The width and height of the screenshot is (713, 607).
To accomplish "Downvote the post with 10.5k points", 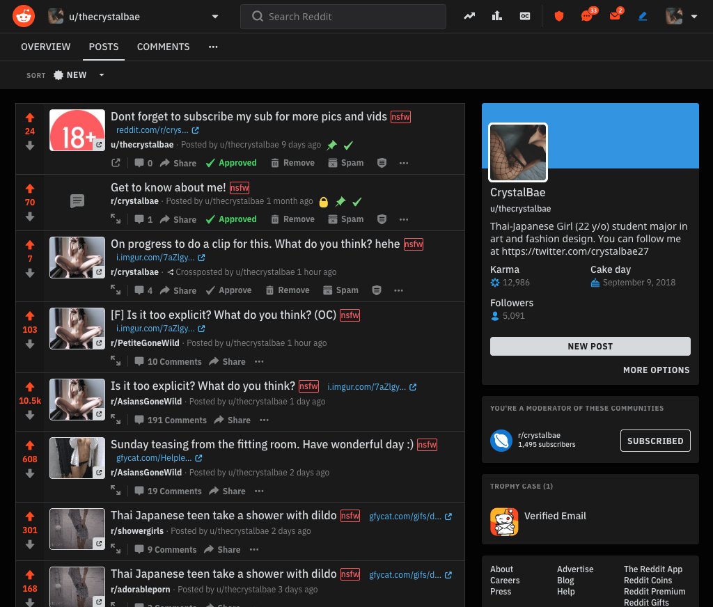I will pyautogui.click(x=30, y=415).
